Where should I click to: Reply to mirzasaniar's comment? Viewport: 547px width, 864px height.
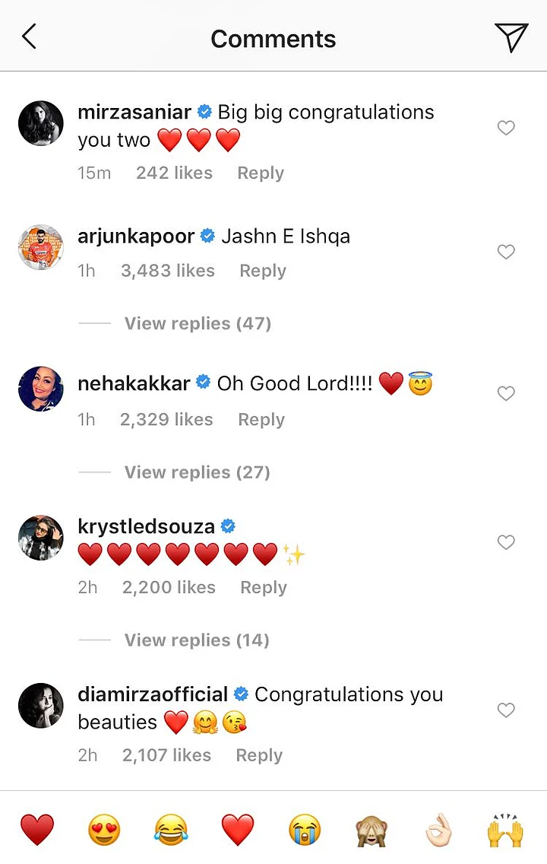(261, 173)
